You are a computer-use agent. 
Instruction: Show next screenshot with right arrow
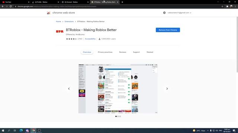click(167, 89)
